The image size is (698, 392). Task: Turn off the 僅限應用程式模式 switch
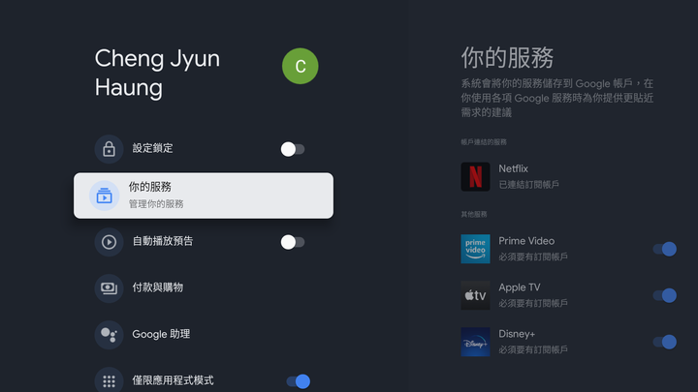click(299, 381)
